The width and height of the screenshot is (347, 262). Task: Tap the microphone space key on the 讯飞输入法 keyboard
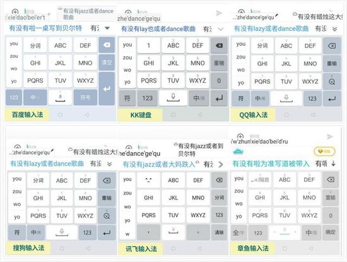[x=173, y=232]
